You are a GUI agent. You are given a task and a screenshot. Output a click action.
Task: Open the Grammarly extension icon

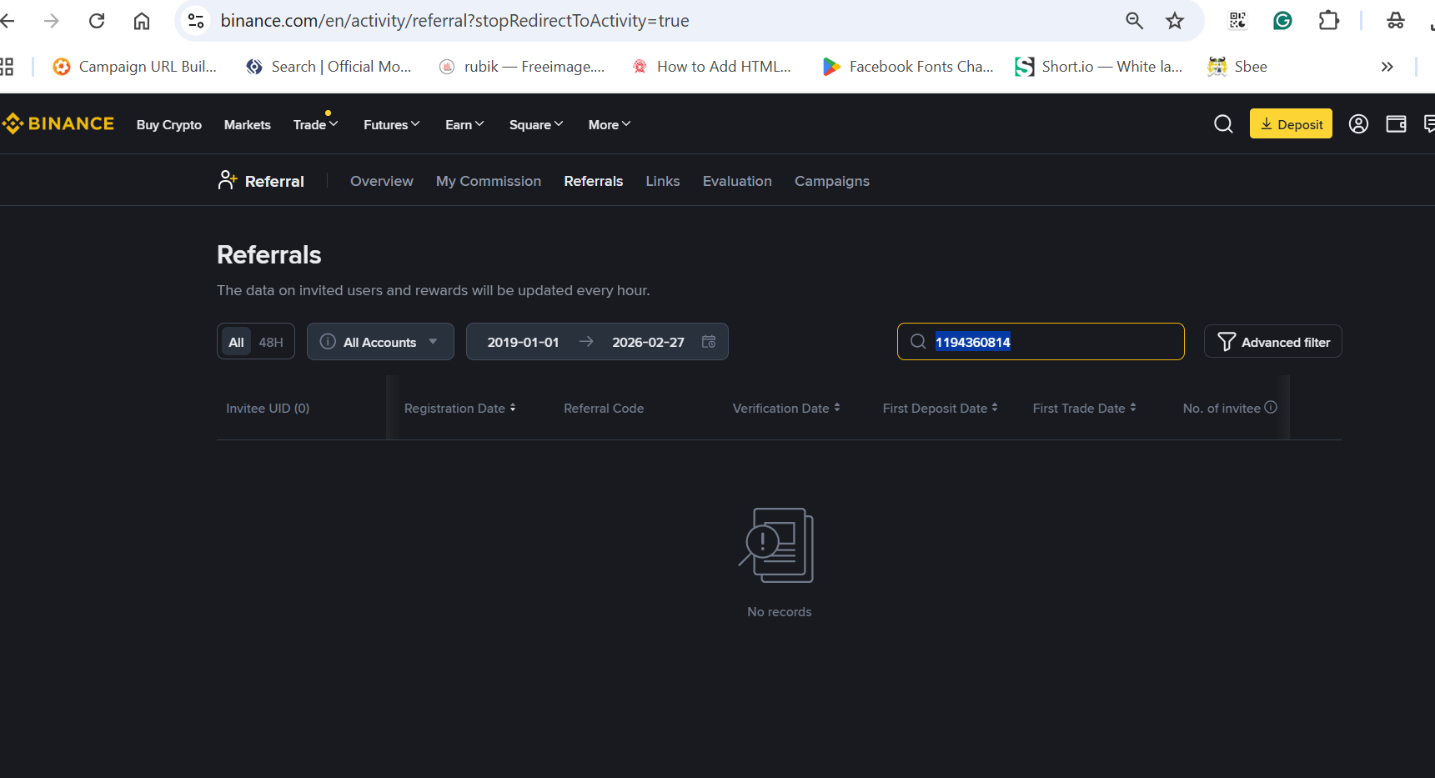pos(1282,21)
